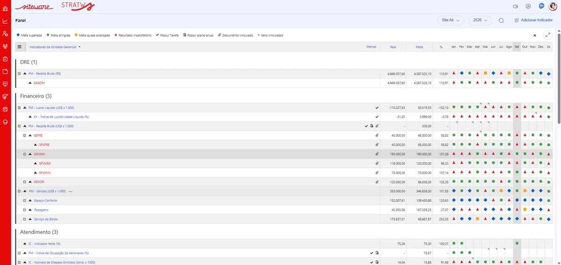Open XY - Índice de Lucratividade Líquida link
561x265 pixels.
61,117
